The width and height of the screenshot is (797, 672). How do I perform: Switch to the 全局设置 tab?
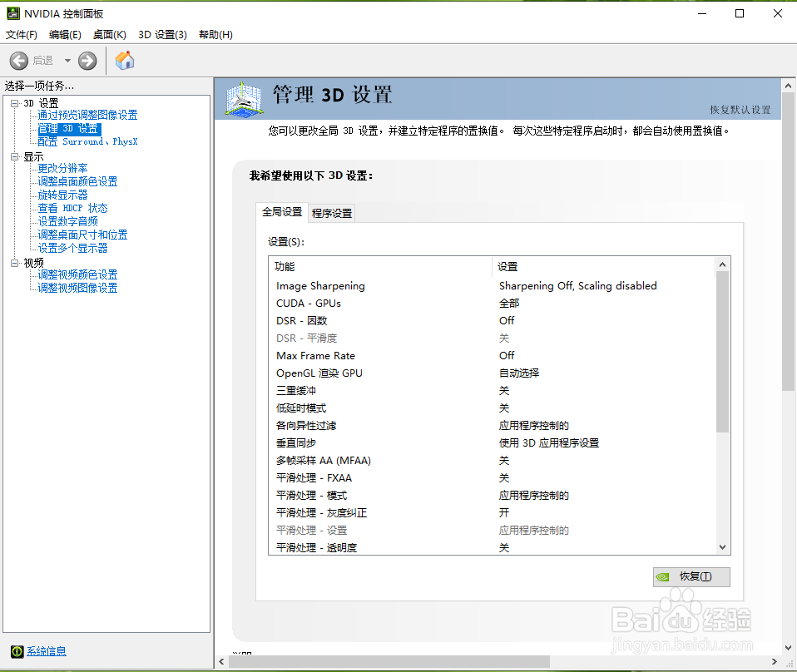[282, 212]
